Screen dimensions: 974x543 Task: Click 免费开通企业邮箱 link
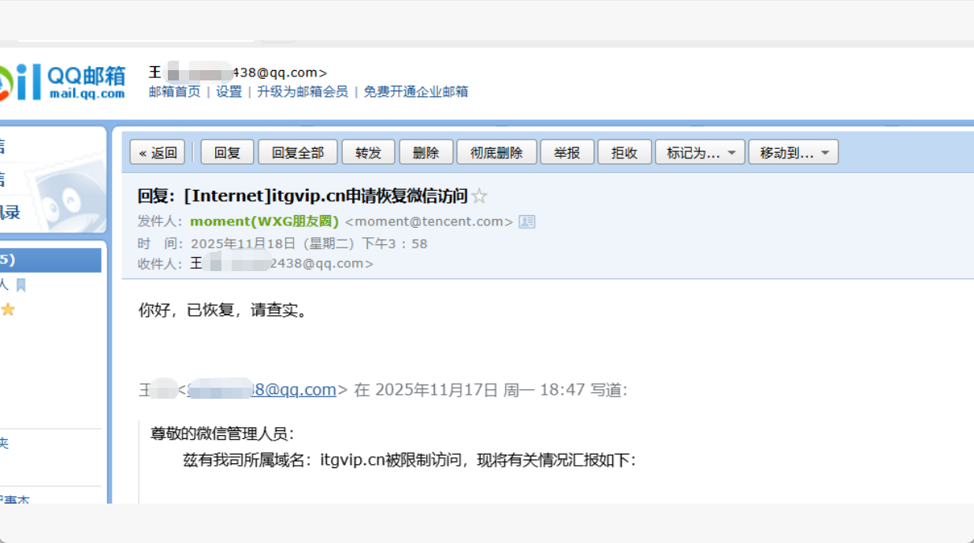pos(416,91)
